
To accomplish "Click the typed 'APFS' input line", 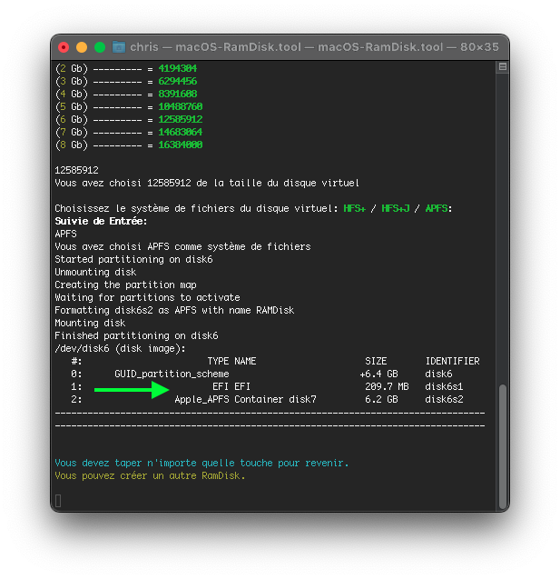I will (x=65, y=234).
